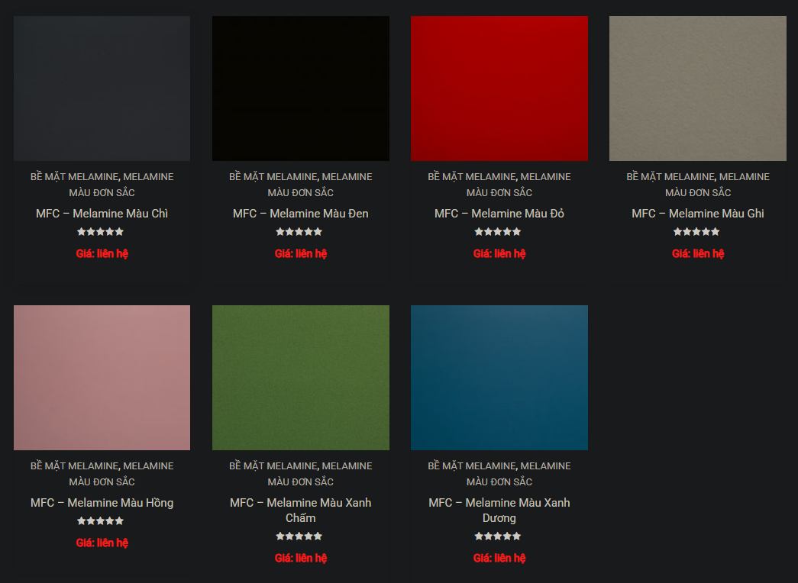Image resolution: width=798 pixels, height=583 pixels.
Task: Open the 'MFC – Melamine Màu Chì' title link
Action: (x=102, y=214)
